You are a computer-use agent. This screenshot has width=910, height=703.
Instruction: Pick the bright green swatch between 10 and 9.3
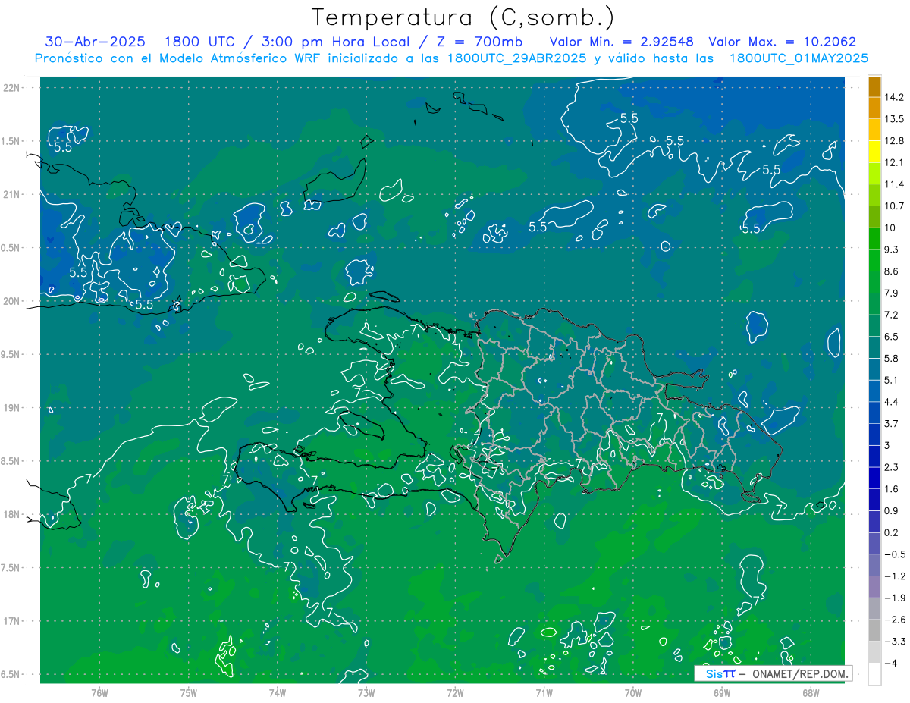[x=874, y=239]
